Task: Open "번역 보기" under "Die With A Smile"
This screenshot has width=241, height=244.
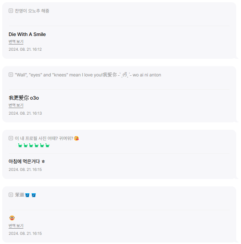Action: tap(16, 42)
